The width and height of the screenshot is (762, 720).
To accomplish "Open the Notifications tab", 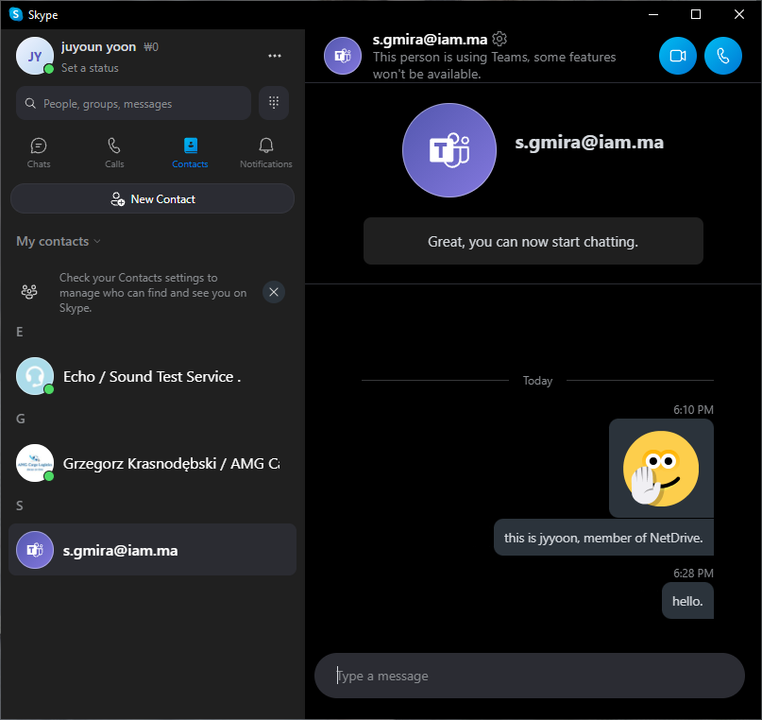I will [x=266, y=153].
